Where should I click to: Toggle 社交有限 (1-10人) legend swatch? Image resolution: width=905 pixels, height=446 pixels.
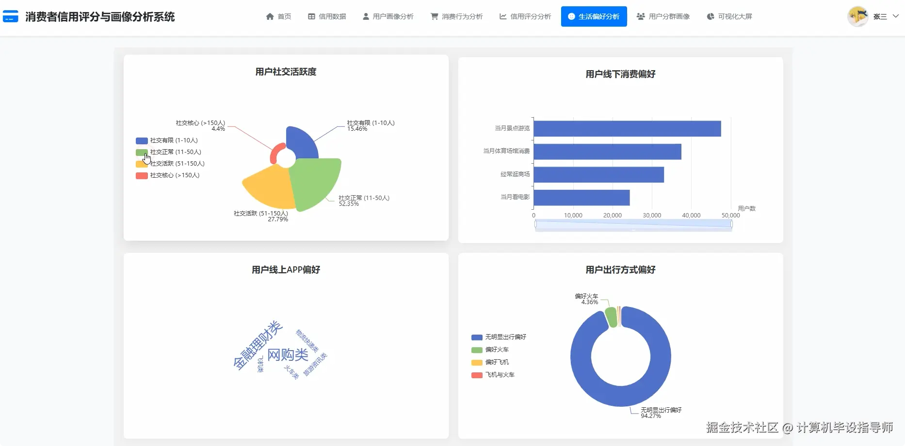coord(142,141)
